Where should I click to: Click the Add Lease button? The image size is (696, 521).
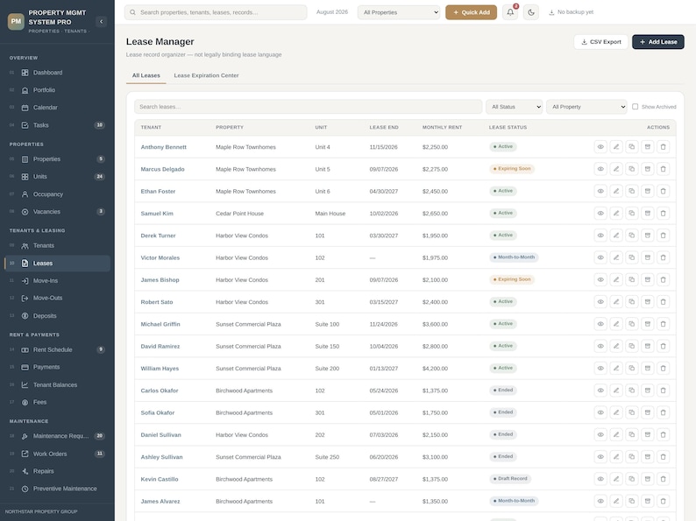click(x=657, y=42)
